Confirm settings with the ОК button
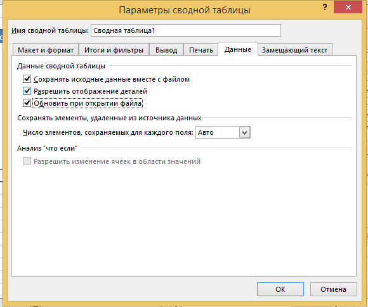The image size is (368, 307). click(x=280, y=289)
